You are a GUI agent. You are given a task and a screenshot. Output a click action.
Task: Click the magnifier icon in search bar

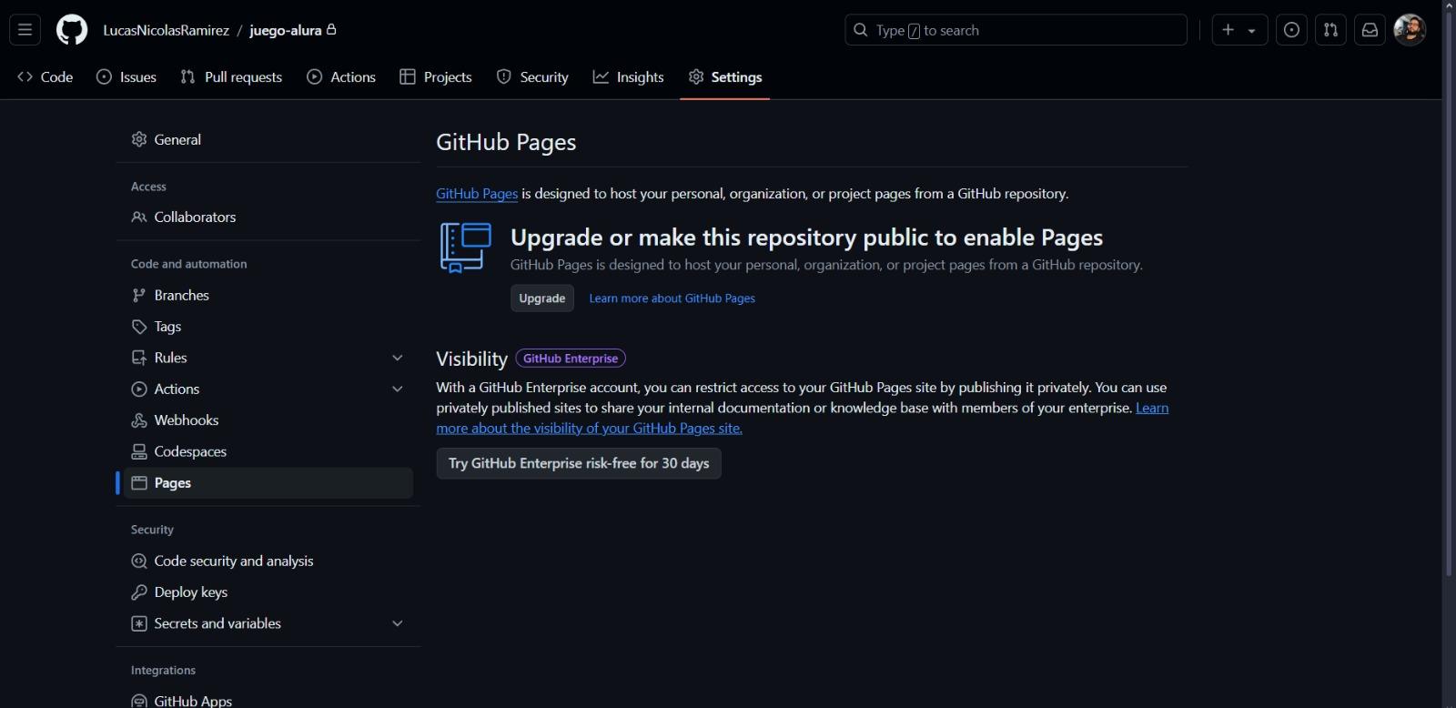click(x=861, y=30)
